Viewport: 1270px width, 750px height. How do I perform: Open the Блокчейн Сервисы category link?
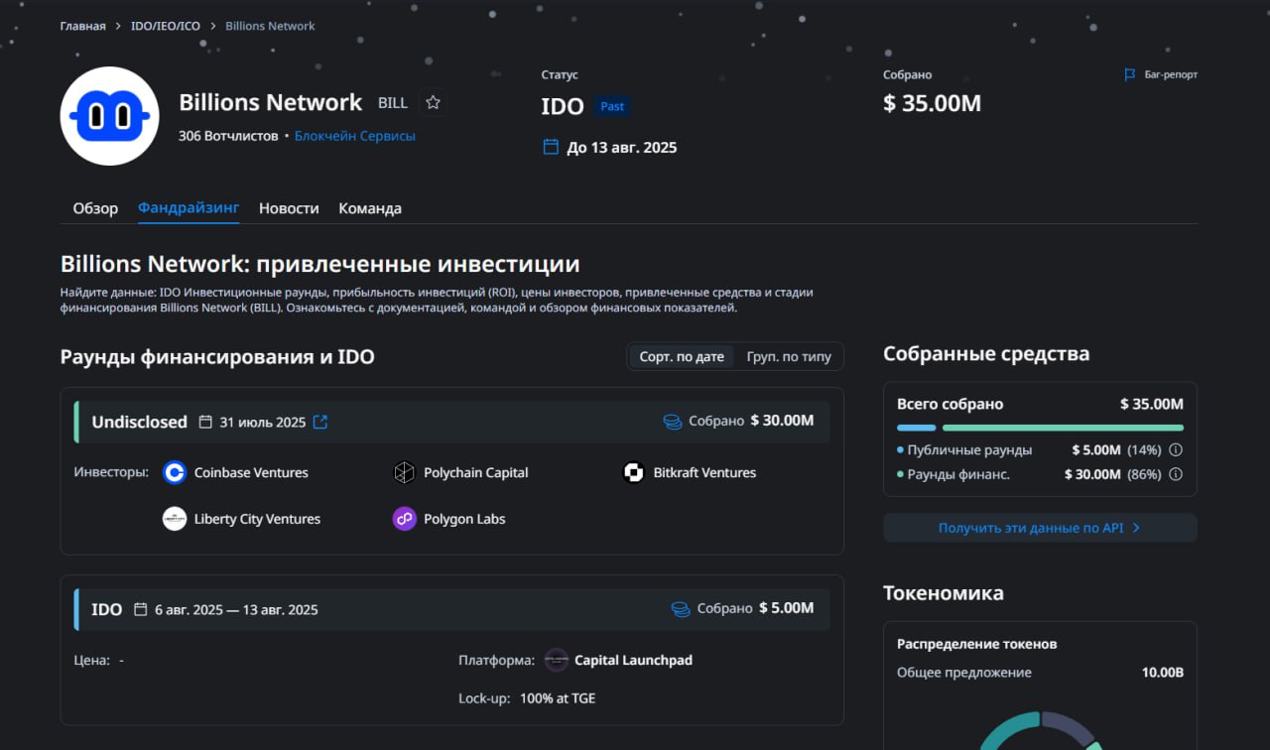click(355, 136)
